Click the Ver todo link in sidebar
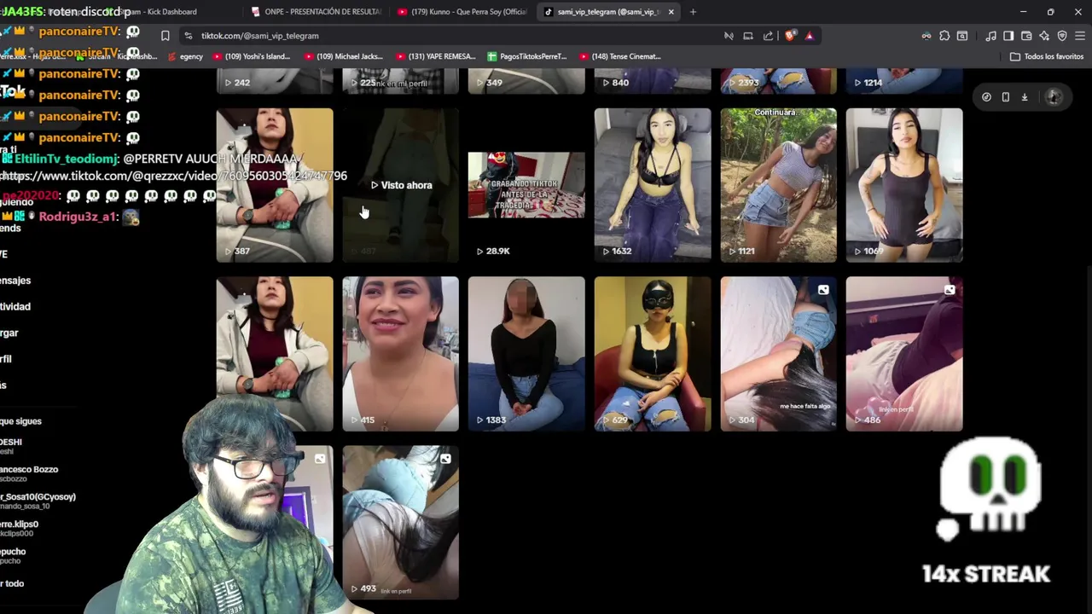This screenshot has height=614, width=1092. point(12,583)
